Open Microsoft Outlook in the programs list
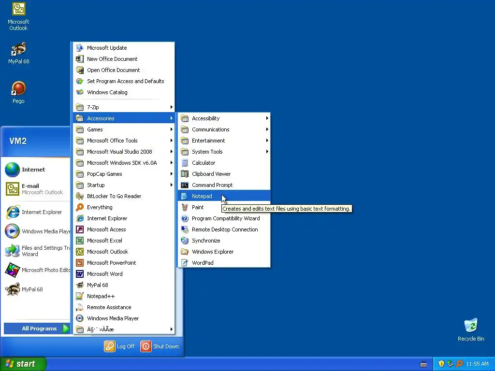 tap(124, 251)
